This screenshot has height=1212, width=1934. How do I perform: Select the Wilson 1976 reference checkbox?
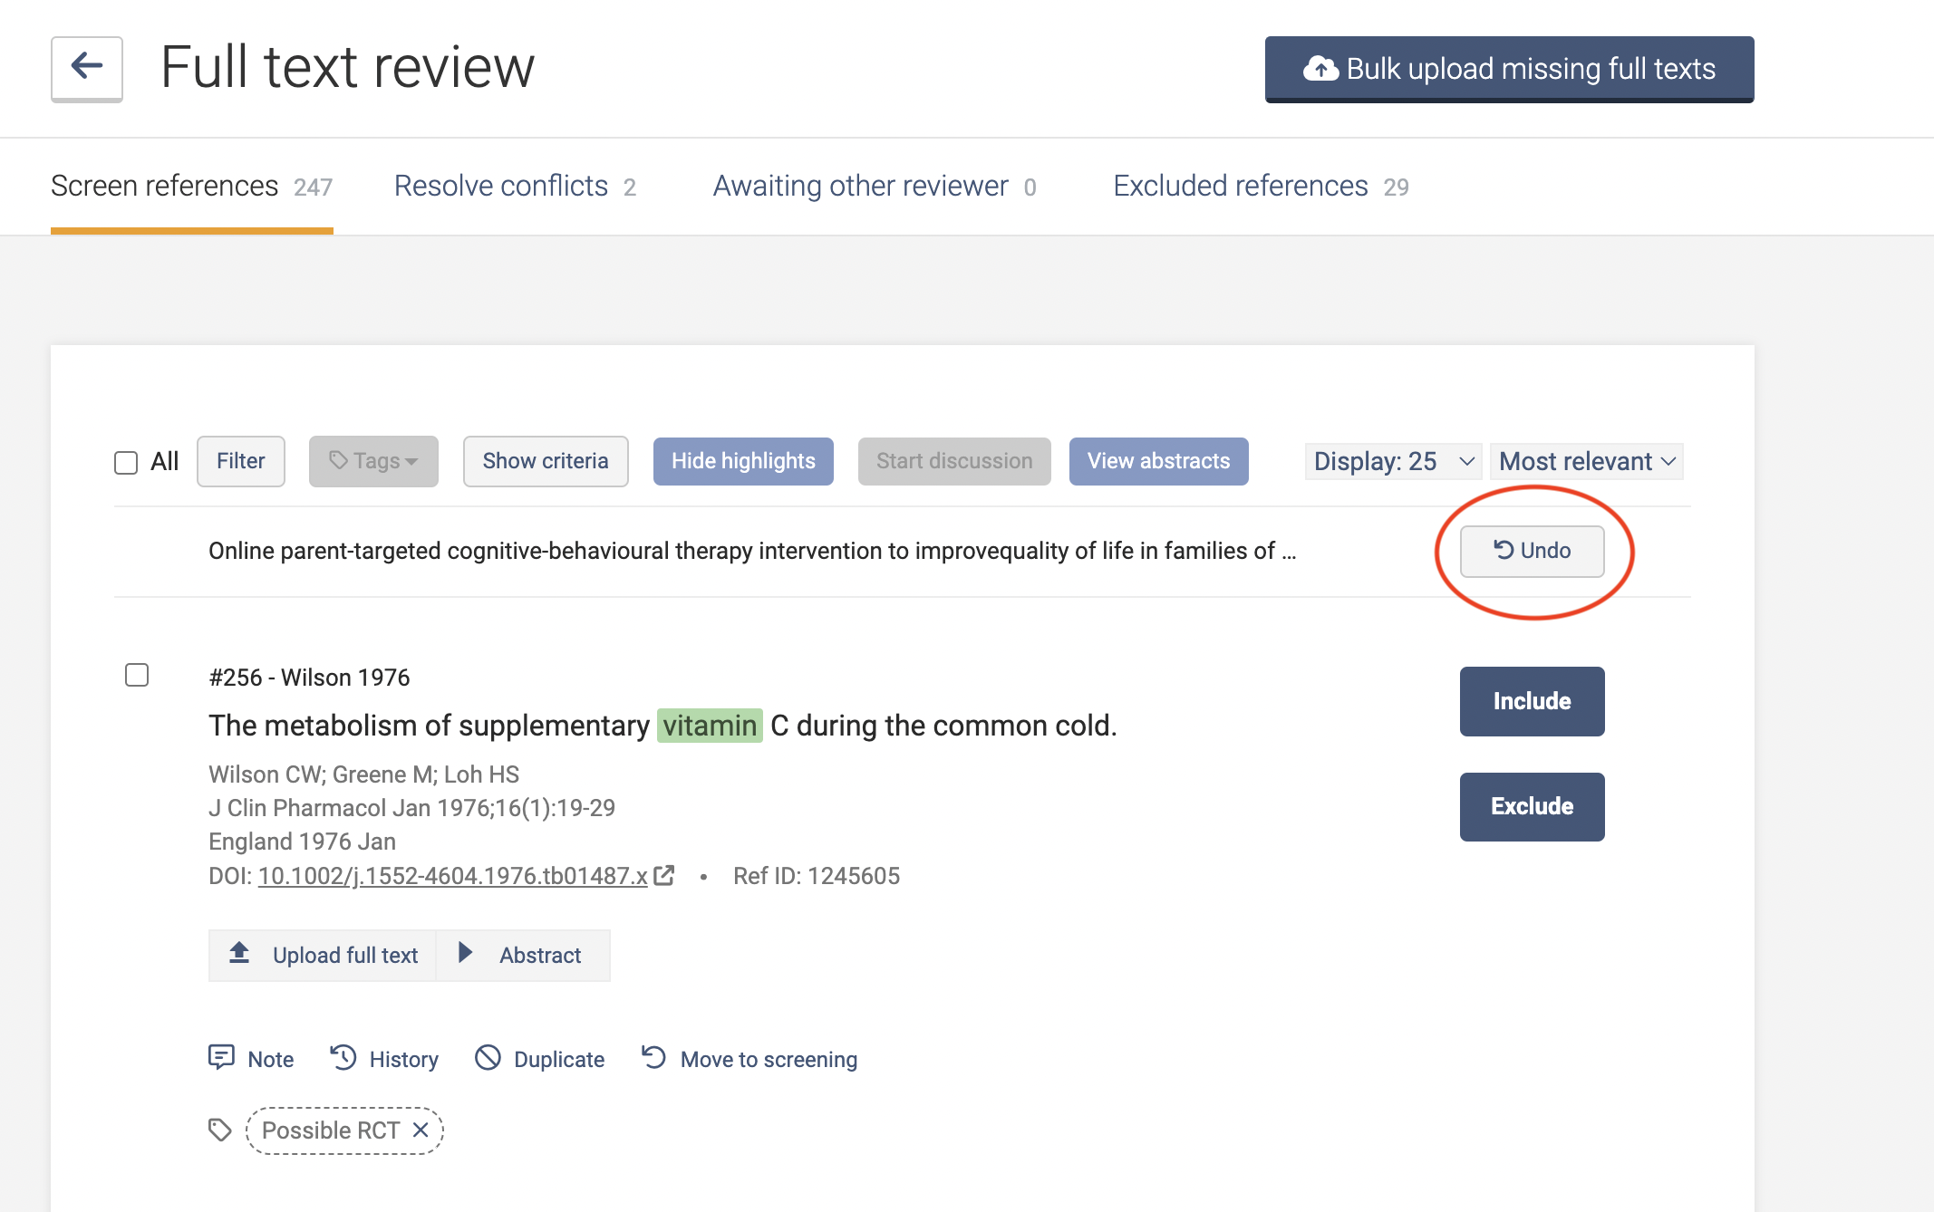(x=137, y=675)
